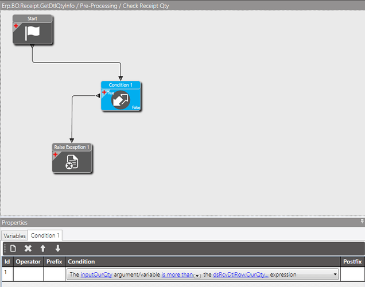Click the False output label on Condition 1
This screenshot has height=287, width=365.
coord(136,107)
